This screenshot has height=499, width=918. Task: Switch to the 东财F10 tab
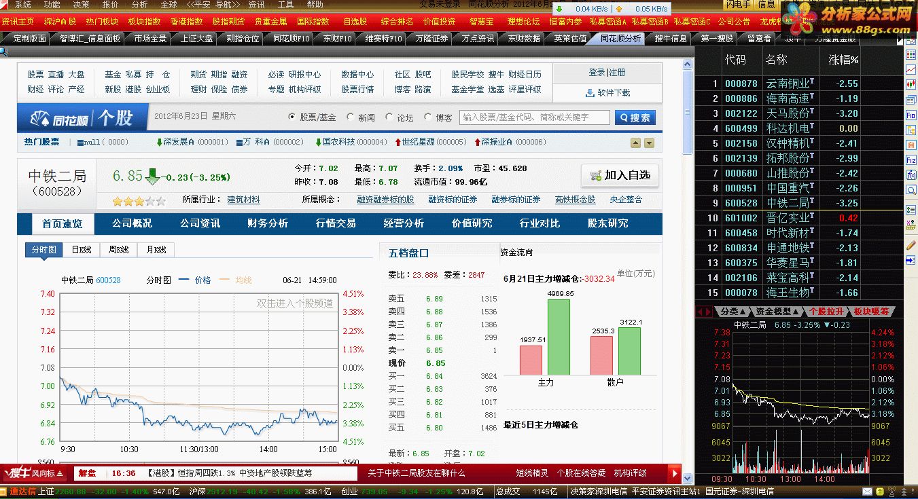337,39
